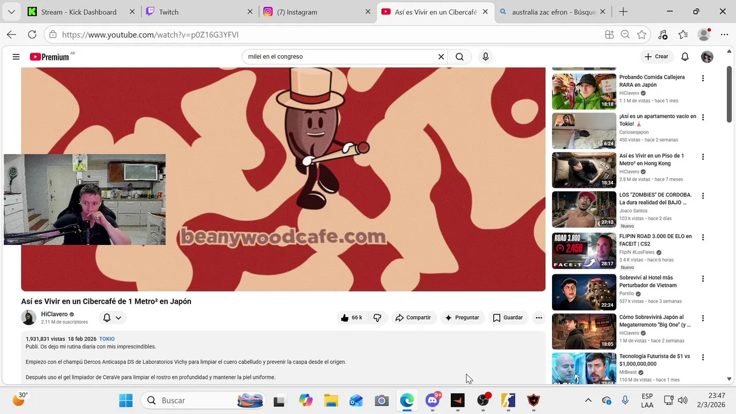Open YouTube notifications bell in header
The height and width of the screenshot is (414, 736).
(685, 56)
